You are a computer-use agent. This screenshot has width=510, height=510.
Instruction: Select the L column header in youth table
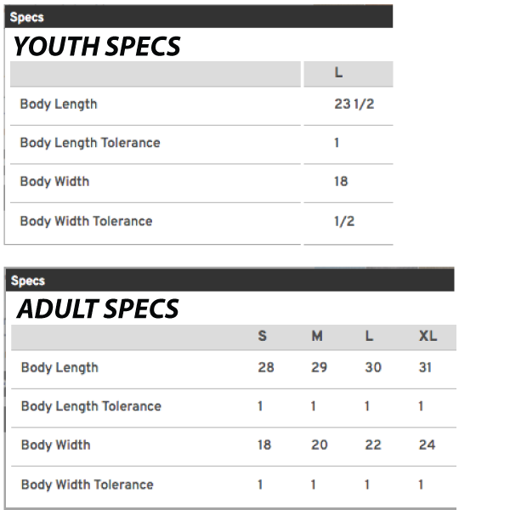[x=338, y=73]
